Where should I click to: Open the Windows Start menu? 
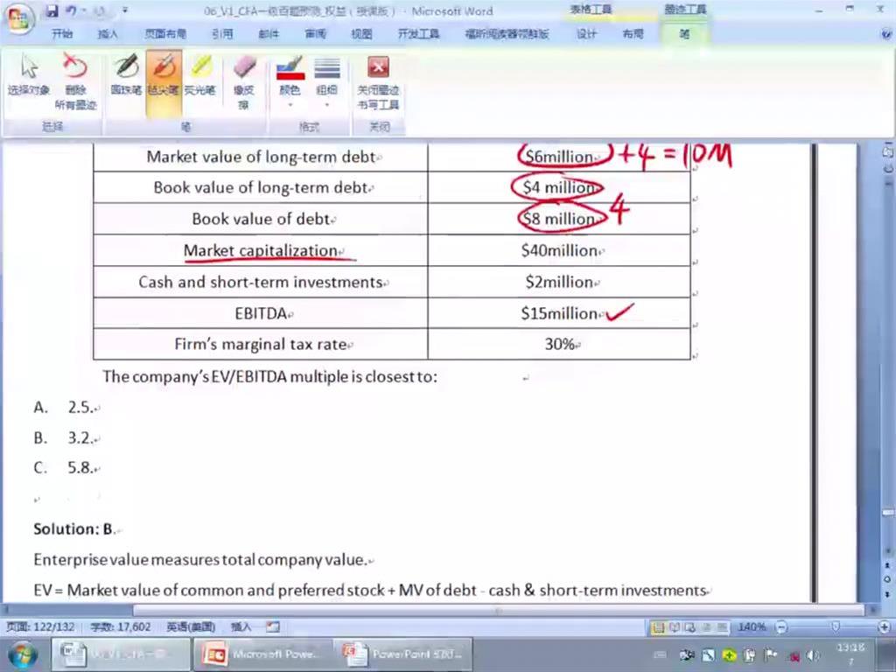pyautogui.click(x=22, y=655)
